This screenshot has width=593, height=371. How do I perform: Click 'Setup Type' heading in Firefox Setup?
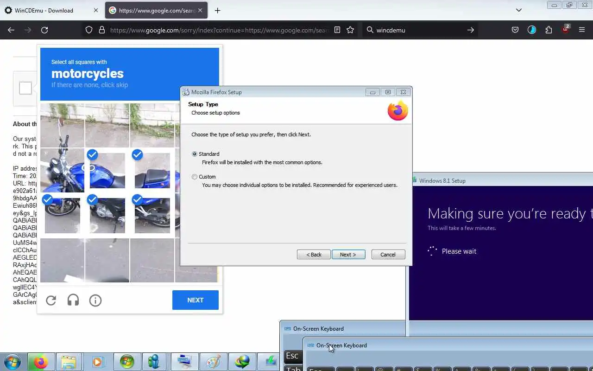(203, 104)
